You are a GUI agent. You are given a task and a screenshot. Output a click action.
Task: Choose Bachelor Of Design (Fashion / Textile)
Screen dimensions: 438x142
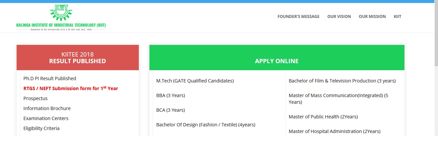[x=206, y=125]
